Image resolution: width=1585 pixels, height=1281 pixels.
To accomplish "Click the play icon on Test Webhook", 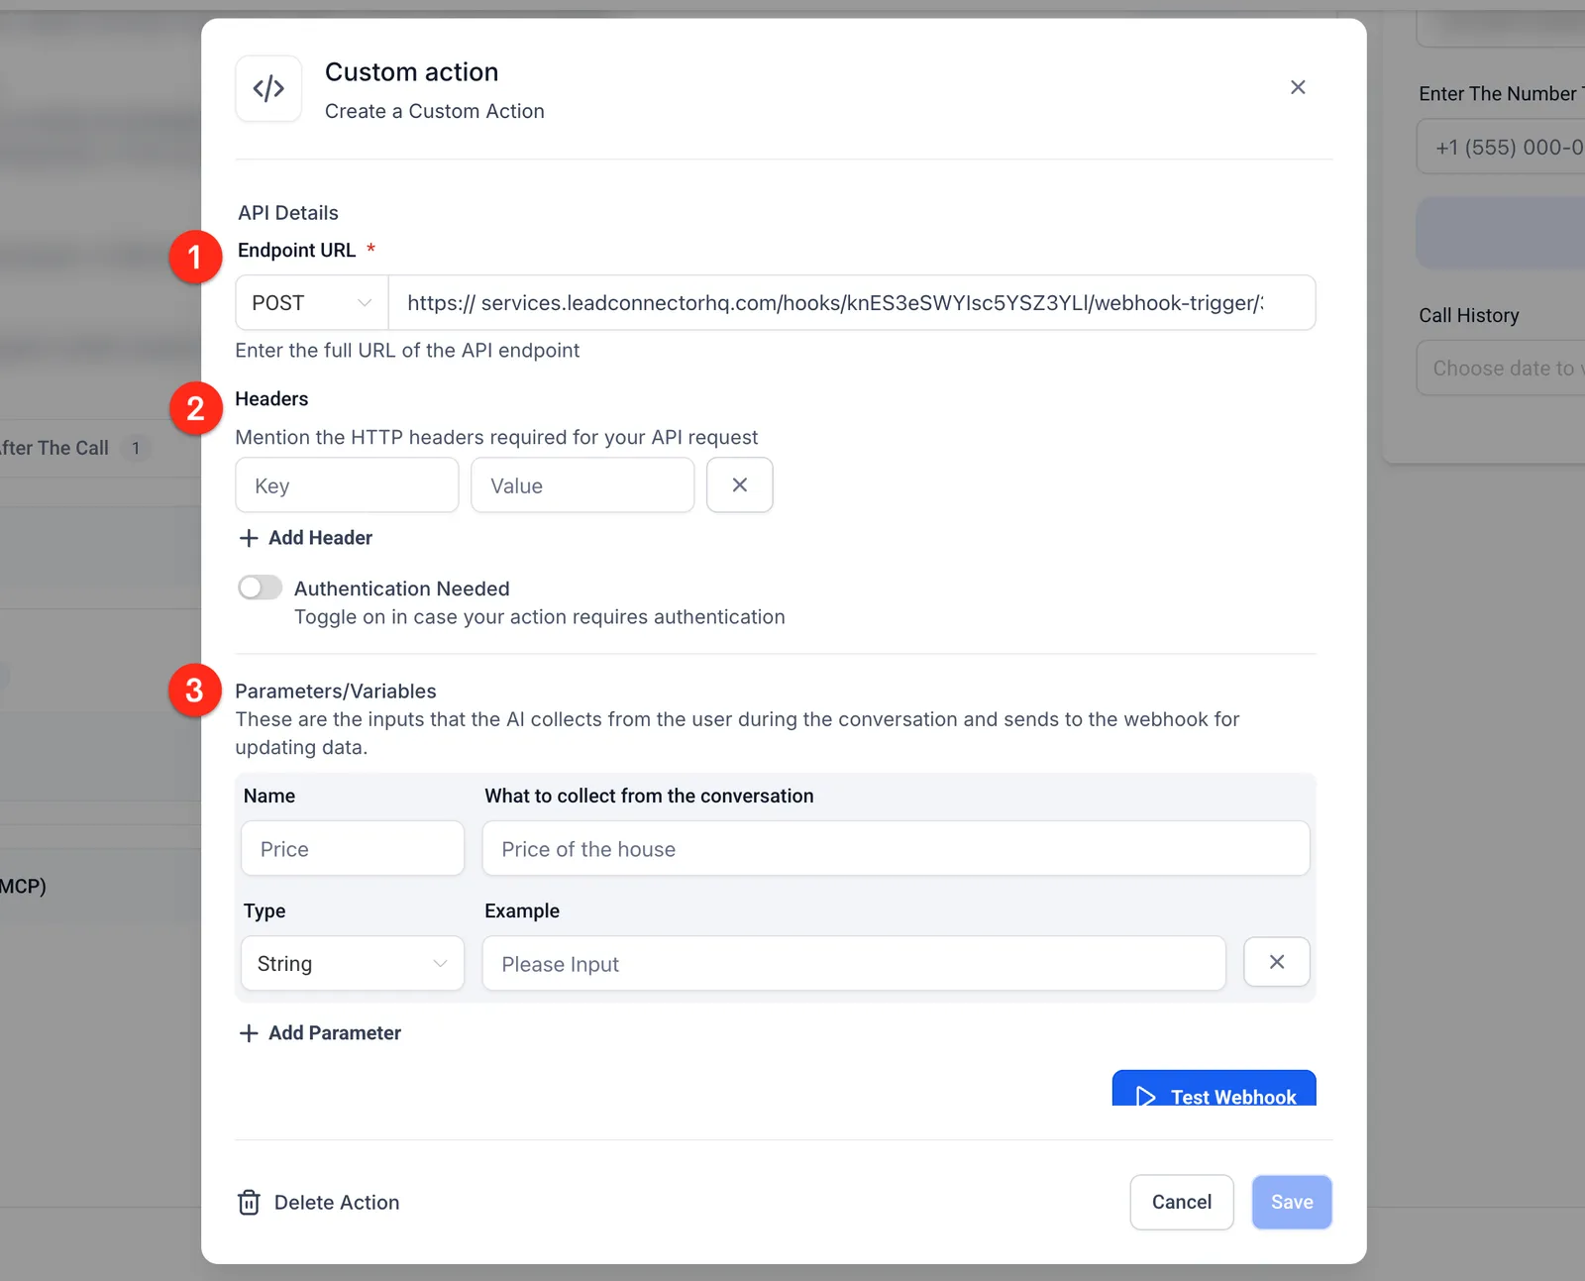I will 1146,1096.
